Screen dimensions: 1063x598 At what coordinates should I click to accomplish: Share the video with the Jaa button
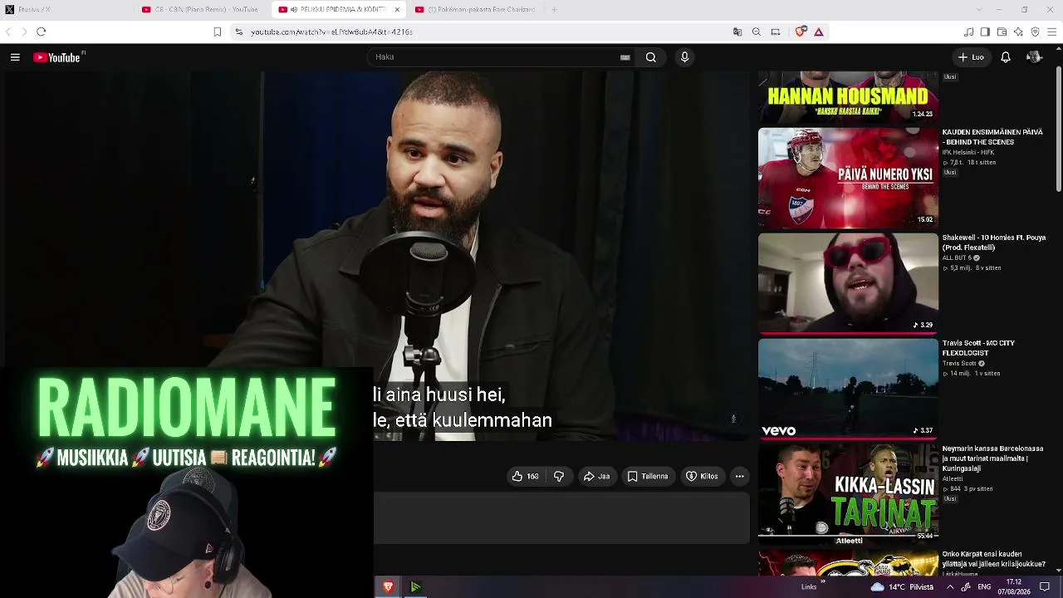596,476
